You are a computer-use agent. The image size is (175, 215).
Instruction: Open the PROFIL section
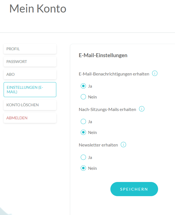pyautogui.click(x=30, y=49)
